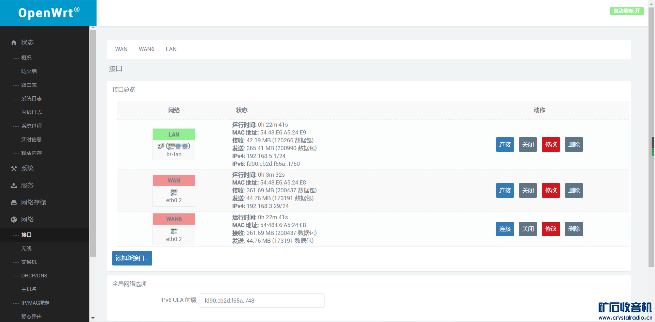Click the download icon beside 服务
The width and height of the screenshot is (655, 322).
click(x=14, y=186)
